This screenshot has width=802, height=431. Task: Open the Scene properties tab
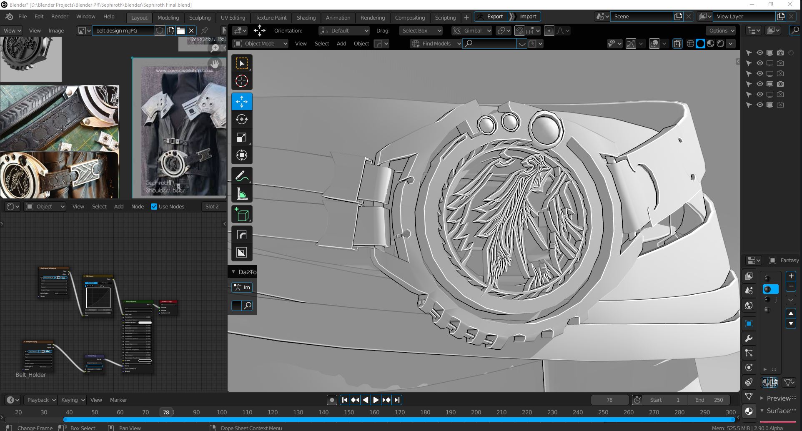[749, 291]
